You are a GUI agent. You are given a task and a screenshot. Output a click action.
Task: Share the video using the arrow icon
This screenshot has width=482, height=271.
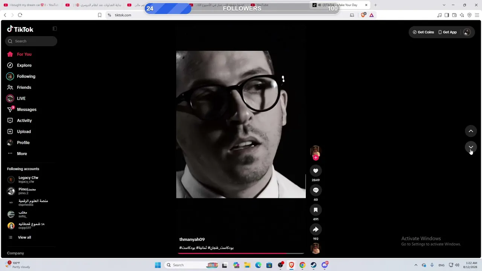[316, 229]
